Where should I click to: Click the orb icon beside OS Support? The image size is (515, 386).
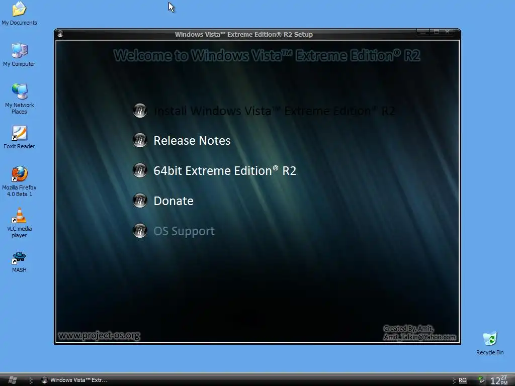tap(140, 231)
